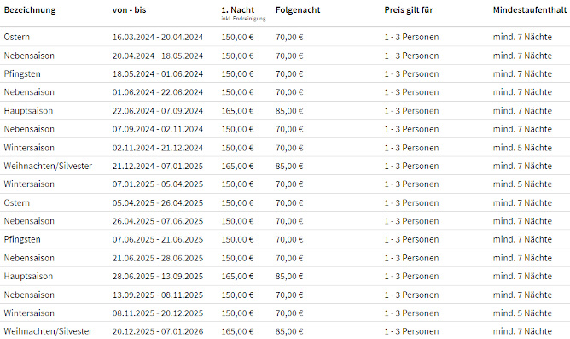Select date range 02.11.2024 - 21.12.2024

click(x=157, y=148)
